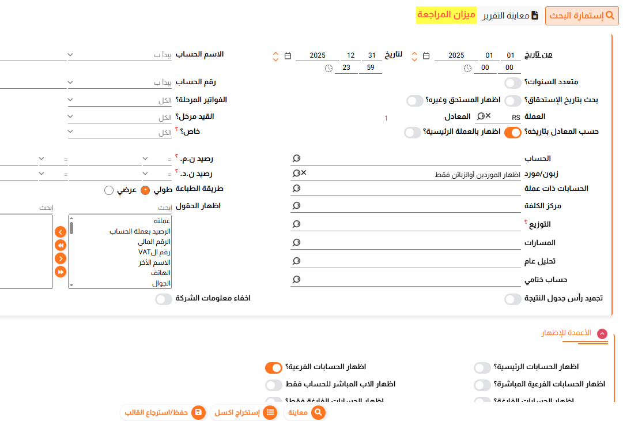This screenshot has height=421, width=623.
Task: Click the search icon in the 'الحساب' field
Action: 296,158
